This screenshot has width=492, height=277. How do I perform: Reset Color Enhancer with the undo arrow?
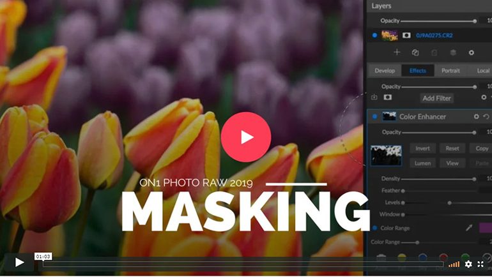click(487, 117)
